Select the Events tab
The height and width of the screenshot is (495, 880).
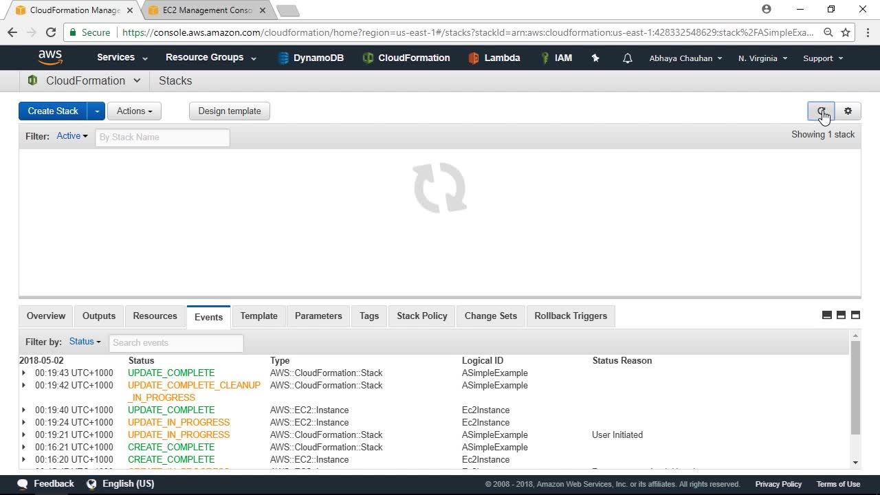coord(208,316)
